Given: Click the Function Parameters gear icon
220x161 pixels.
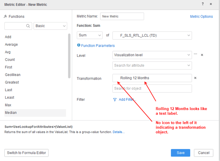Looking at the screenshot, I should pos(79,45).
